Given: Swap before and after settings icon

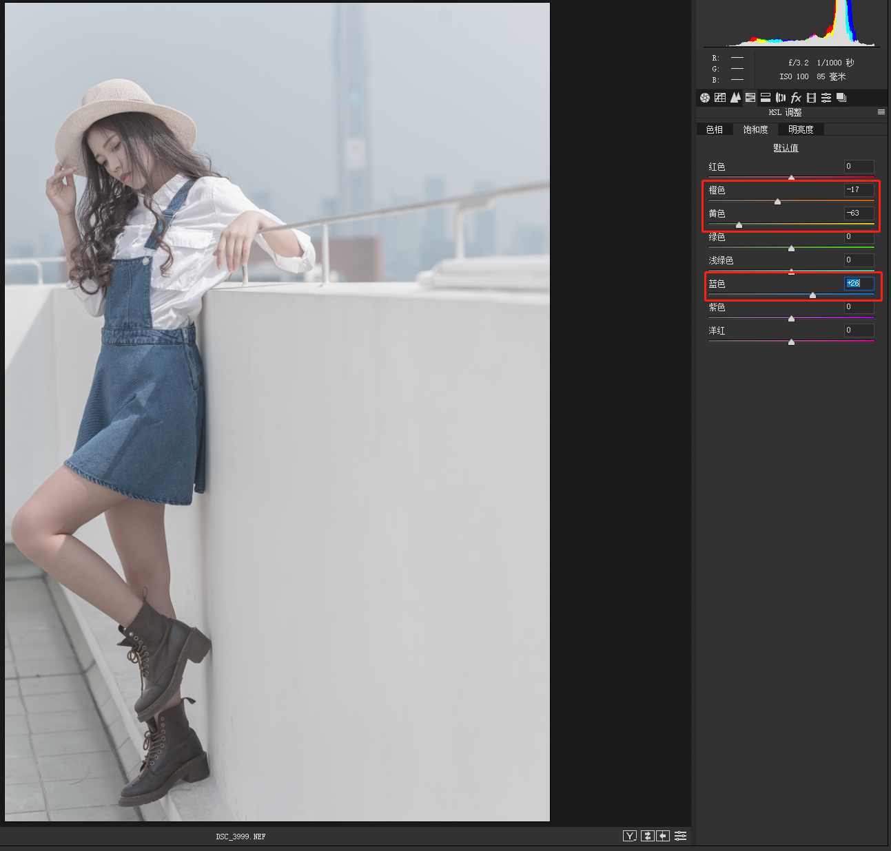Looking at the screenshot, I should pyautogui.click(x=648, y=836).
